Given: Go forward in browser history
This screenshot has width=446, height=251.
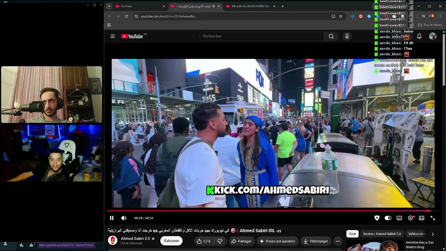Looking at the screenshot, I should [x=118, y=16].
